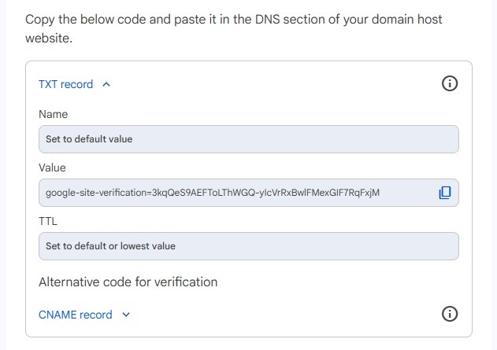
Task: Click the Name label above the first field
Action: coord(53,114)
